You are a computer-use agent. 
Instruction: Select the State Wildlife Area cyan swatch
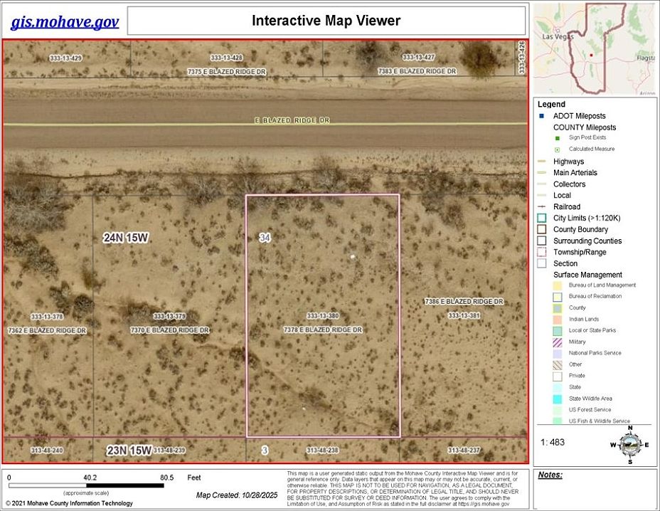click(558, 399)
